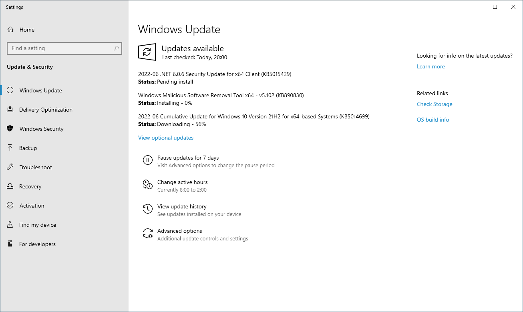The image size is (523, 312).
Task: Open the Activation section
Action: click(x=64, y=206)
